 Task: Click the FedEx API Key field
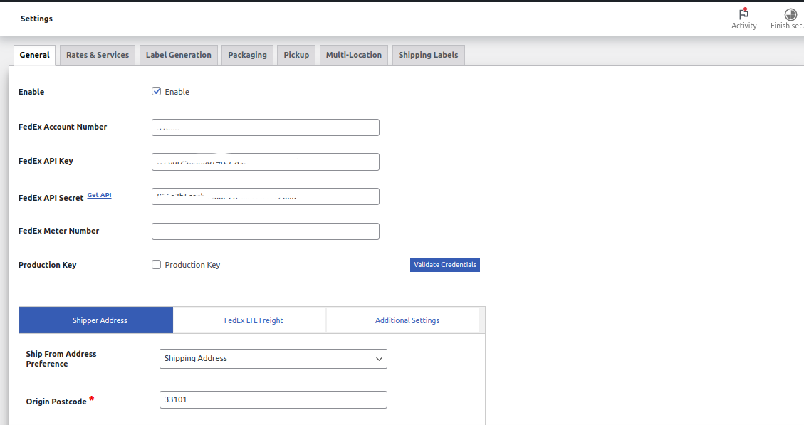[265, 162]
